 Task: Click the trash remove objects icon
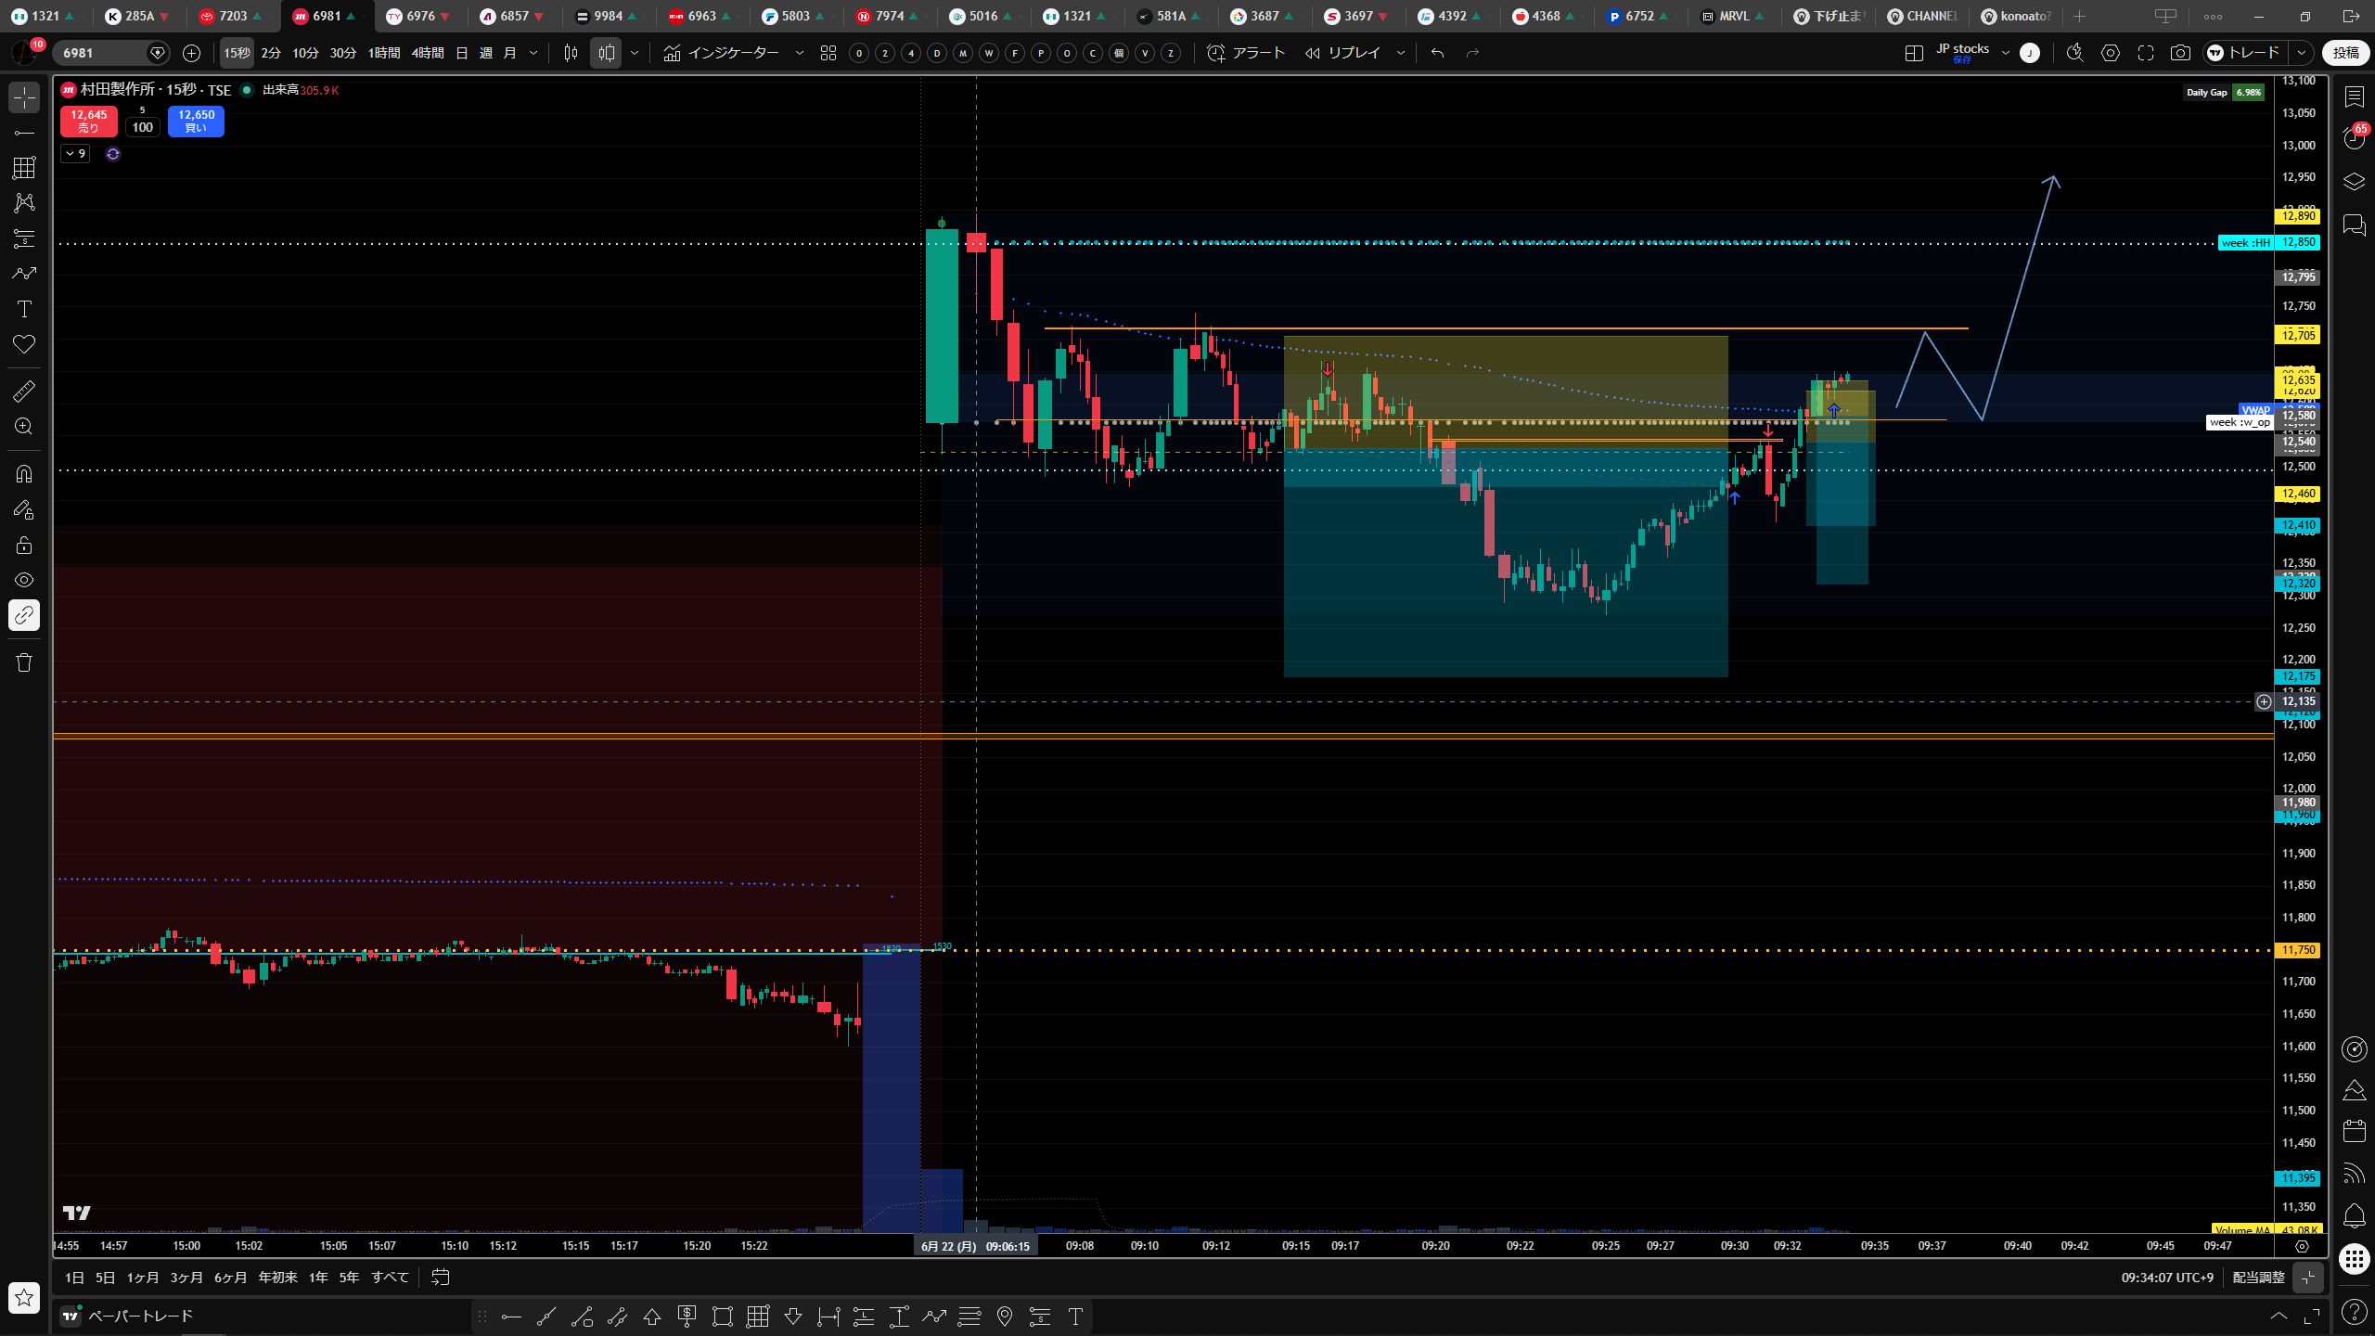24,662
